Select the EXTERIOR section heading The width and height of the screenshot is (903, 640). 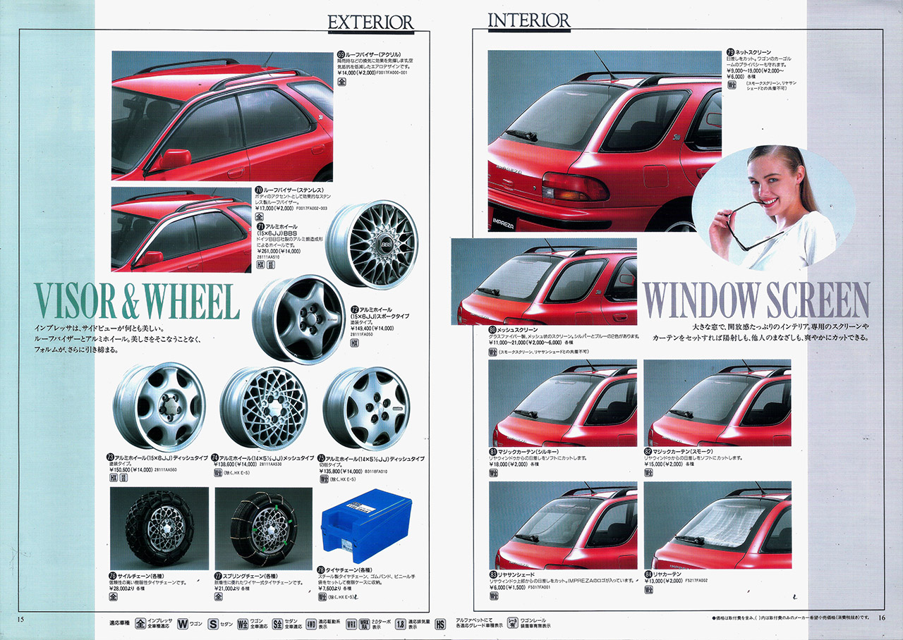(x=371, y=23)
